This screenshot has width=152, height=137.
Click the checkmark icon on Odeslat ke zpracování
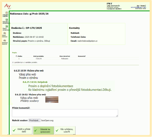pos(35,130)
